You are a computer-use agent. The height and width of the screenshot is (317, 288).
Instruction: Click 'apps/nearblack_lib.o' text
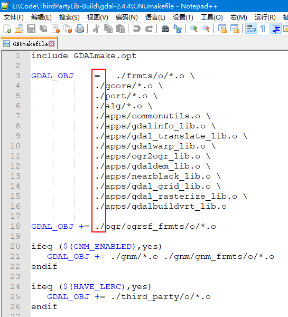pos(158,176)
